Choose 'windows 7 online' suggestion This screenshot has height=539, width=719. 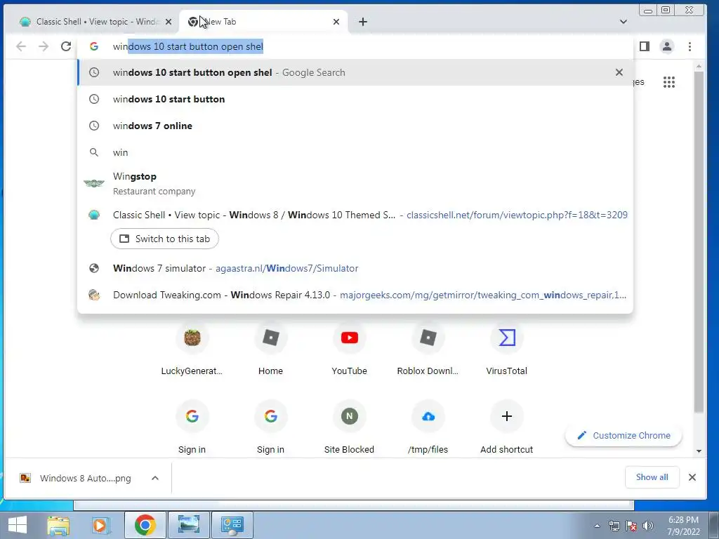pos(355,126)
